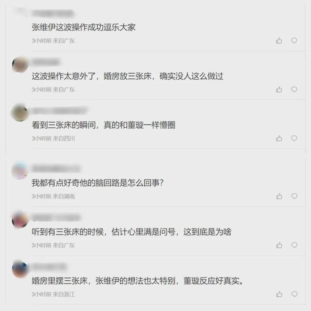The width and height of the screenshot is (311, 311).
Task: Like the comment from 浙江 about 婚房里摆三张床
Action: click(x=279, y=294)
